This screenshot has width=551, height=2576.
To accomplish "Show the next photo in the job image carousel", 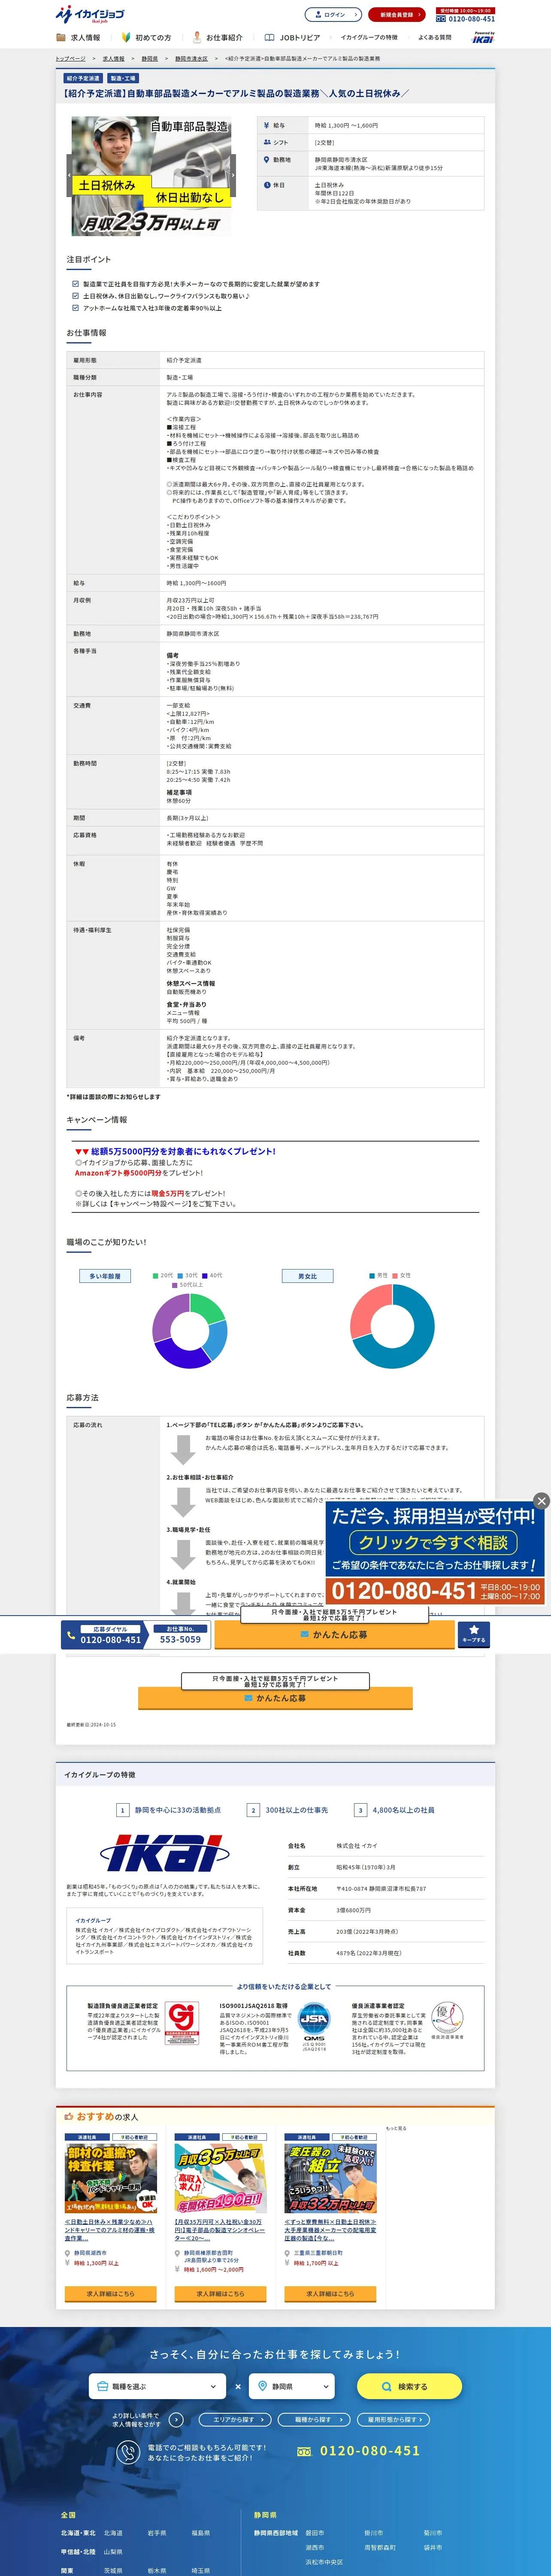I will 232,175.
